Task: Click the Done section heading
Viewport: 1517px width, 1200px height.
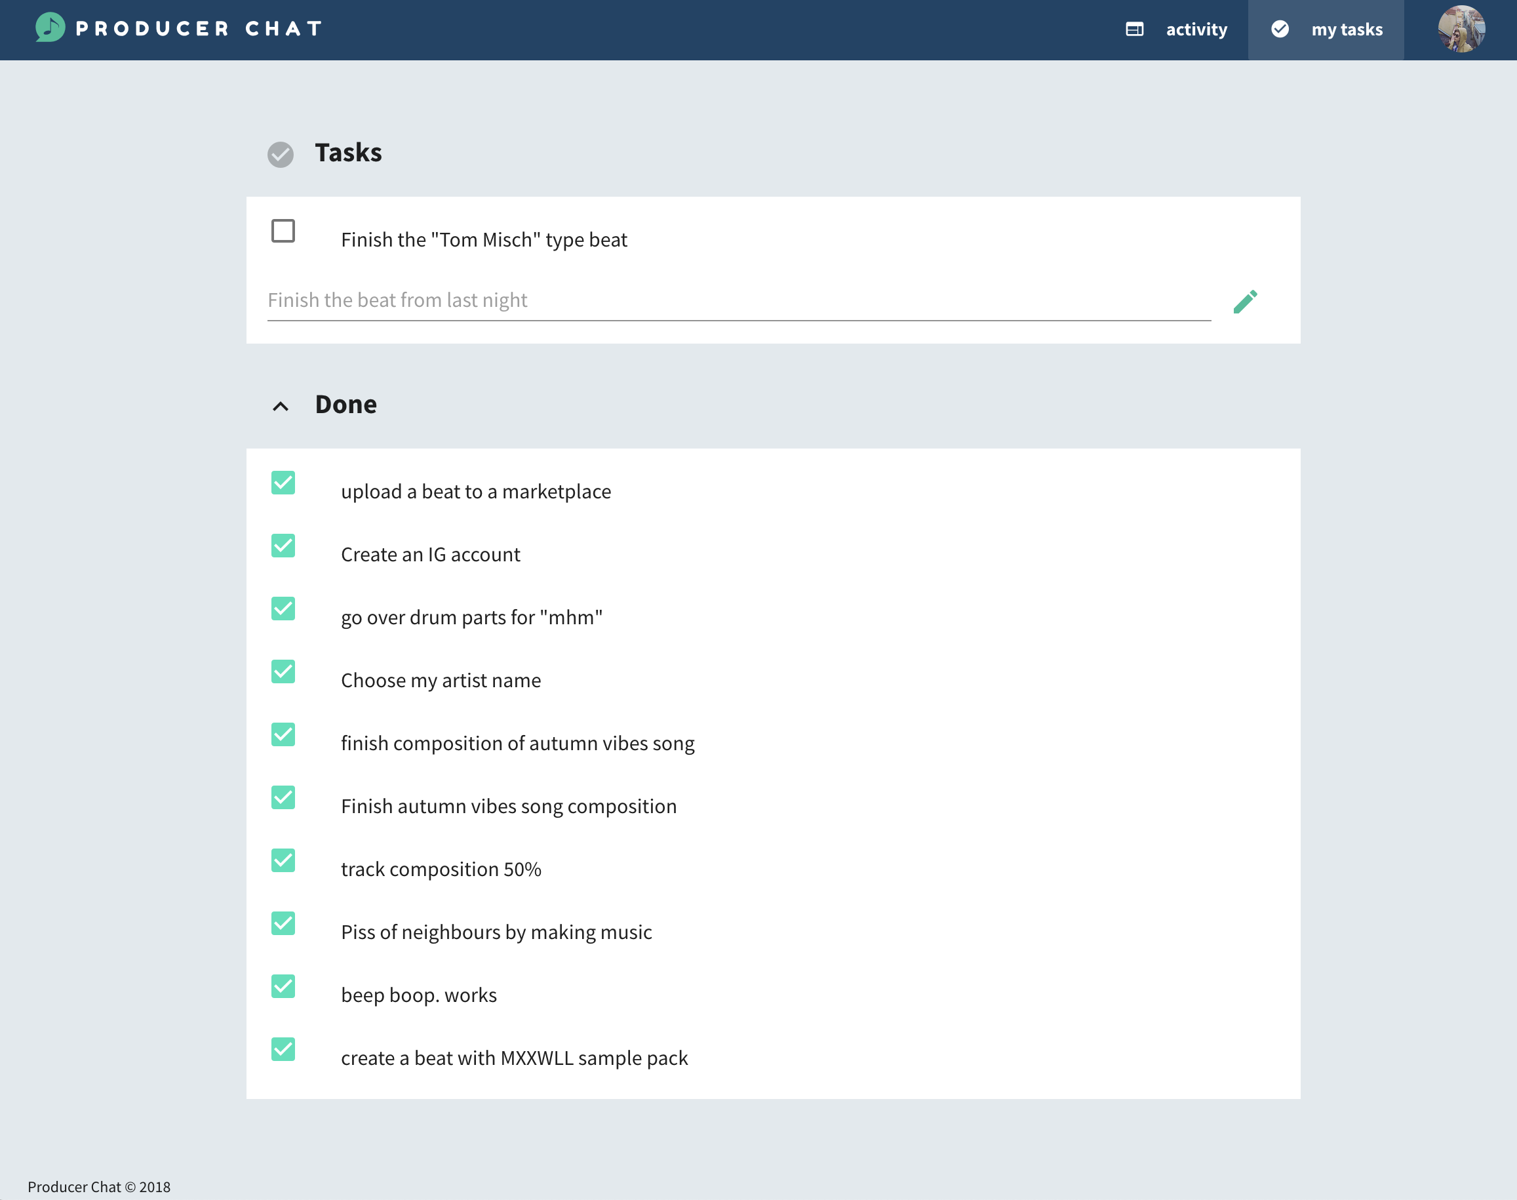Action: point(345,405)
